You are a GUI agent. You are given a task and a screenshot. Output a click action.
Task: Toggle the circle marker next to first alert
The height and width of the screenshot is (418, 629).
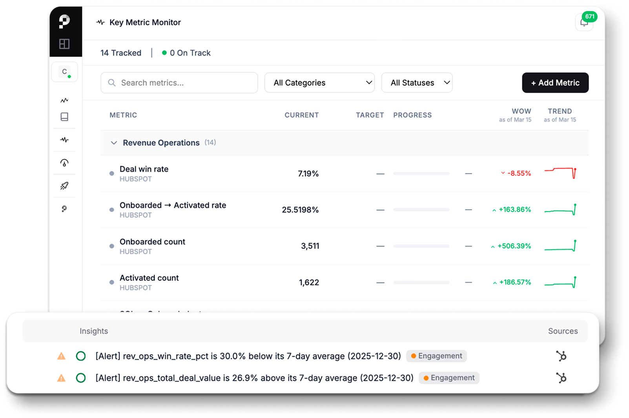[x=80, y=356]
